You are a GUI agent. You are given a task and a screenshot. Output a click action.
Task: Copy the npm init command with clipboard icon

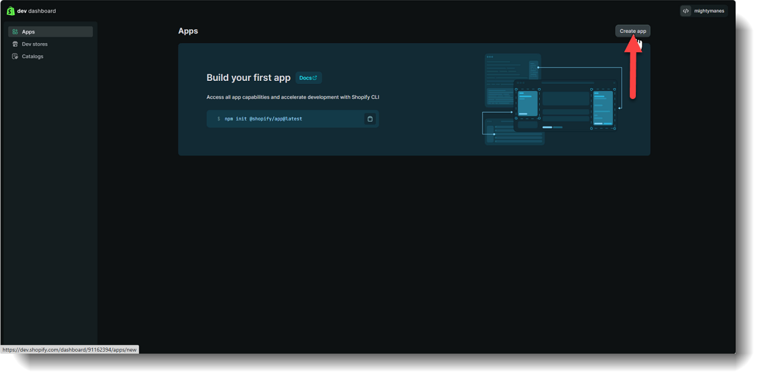370,119
